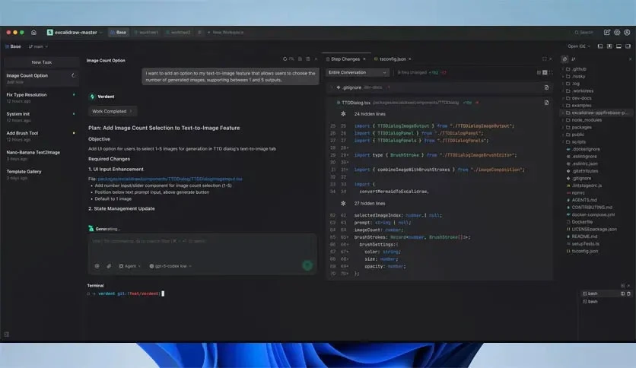Open the docker-compose.yml file
Image resolution: width=636 pixels, height=368 pixels.
tap(590, 215)
